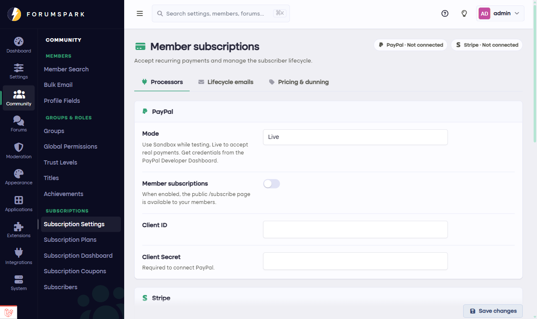This screenshot has height=319, width=537.
Task: Open the Dashboard section in sidebar
Action: point(18,45)
